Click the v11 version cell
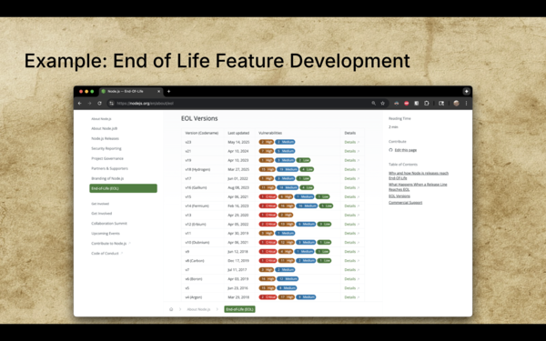The height and width of the screenshot is (341, 546). (x=188, y=233)
